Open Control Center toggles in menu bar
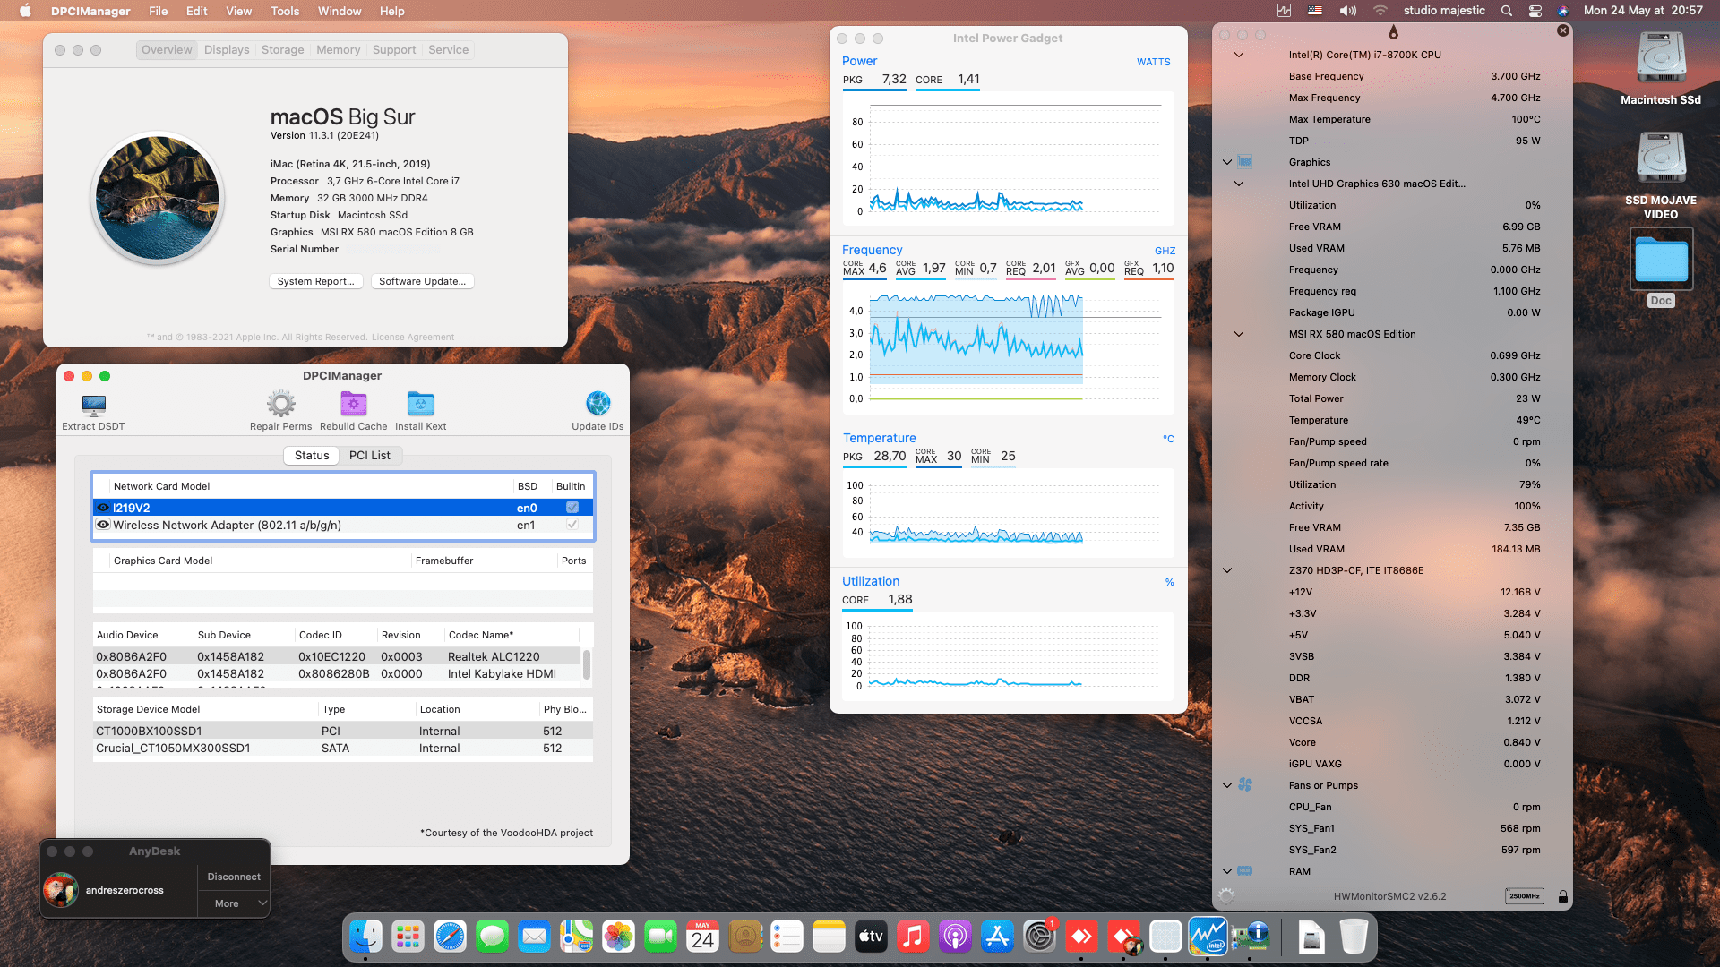The width and height of the screenshot is (1720, 967). click(x=1535, y=11)
